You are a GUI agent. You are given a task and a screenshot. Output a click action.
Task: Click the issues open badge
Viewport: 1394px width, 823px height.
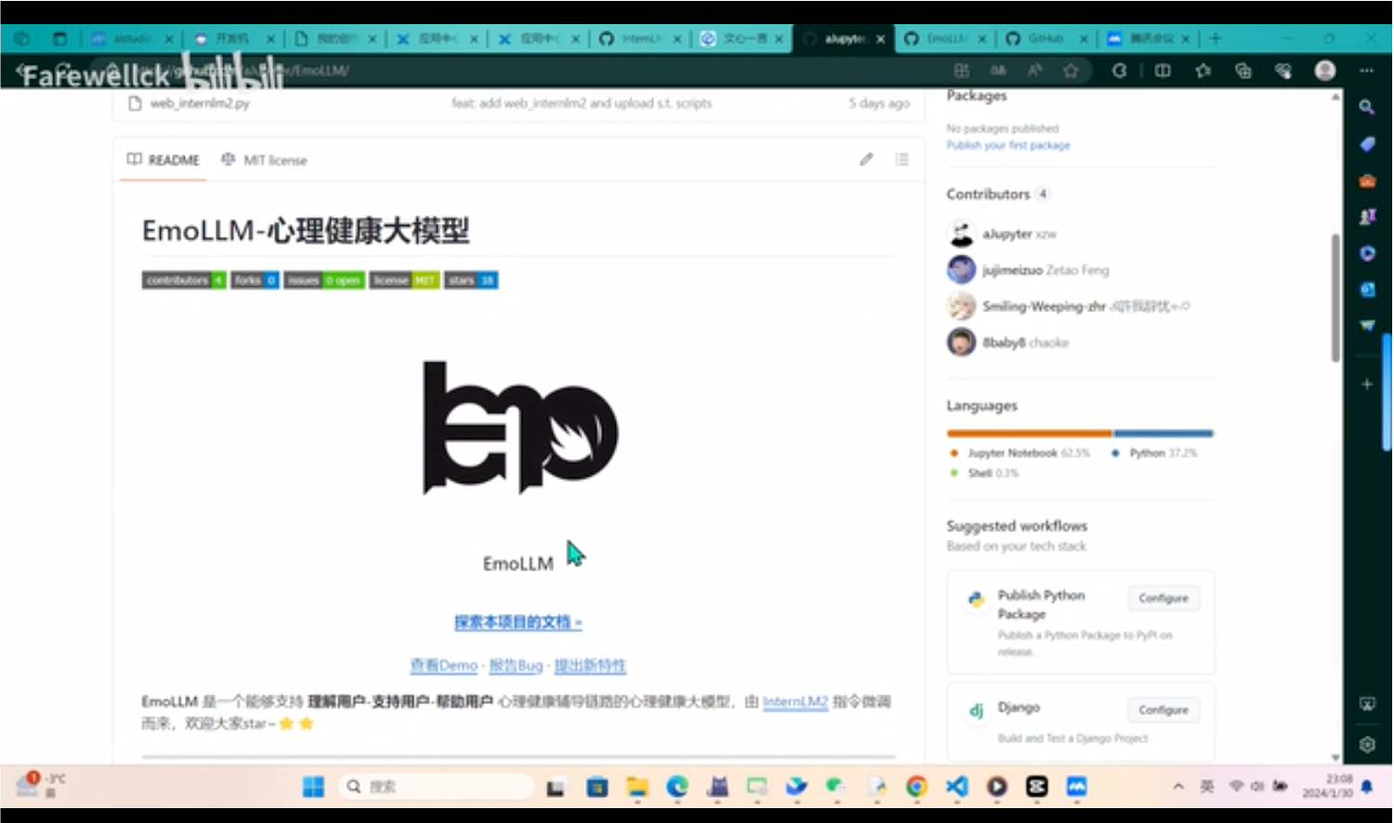point(324,280)
